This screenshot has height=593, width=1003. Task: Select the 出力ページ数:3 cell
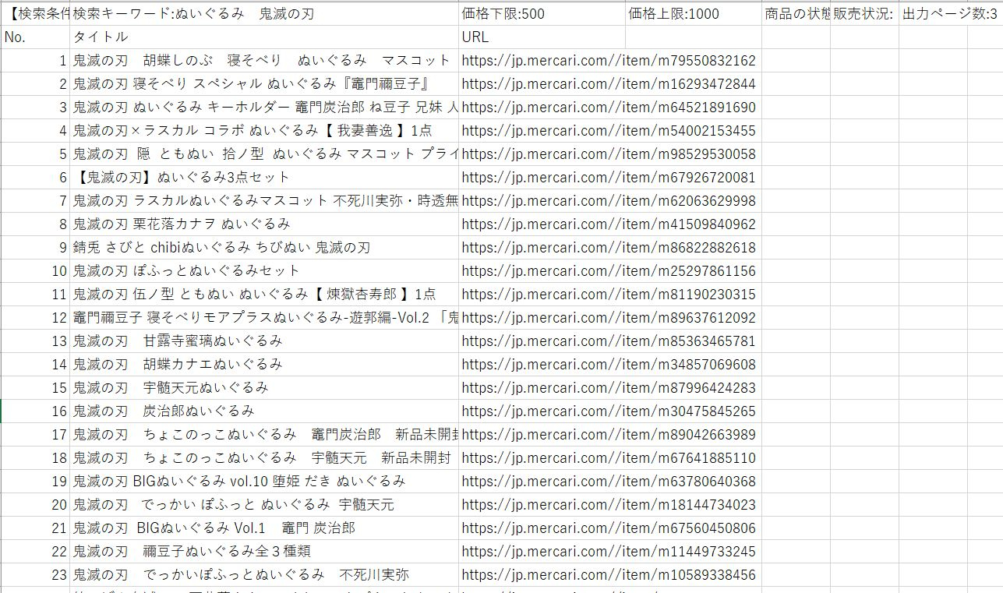pos(951,13)
